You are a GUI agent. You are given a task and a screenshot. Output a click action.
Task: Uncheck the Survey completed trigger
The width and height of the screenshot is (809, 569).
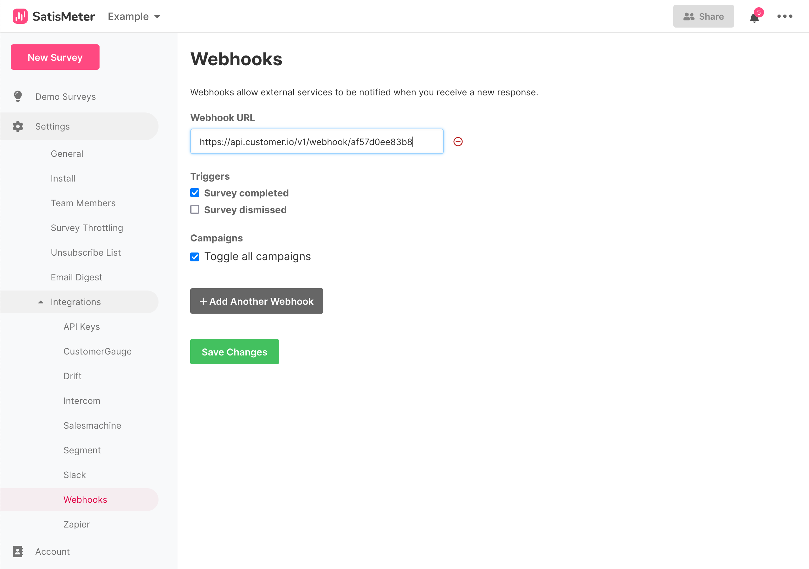(x=195, y=193)
